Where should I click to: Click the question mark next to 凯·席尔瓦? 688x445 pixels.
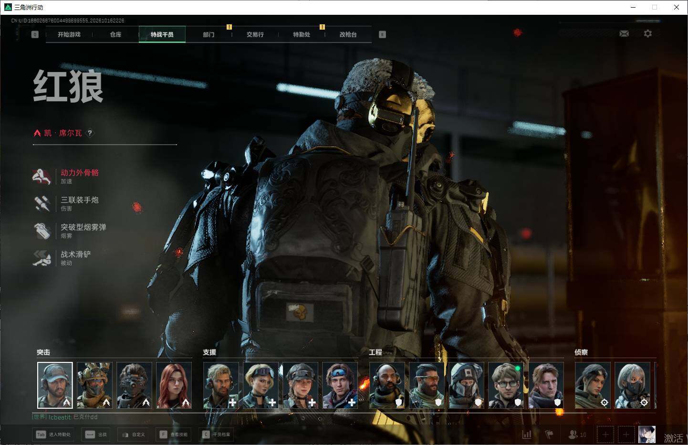click(90, 133)
